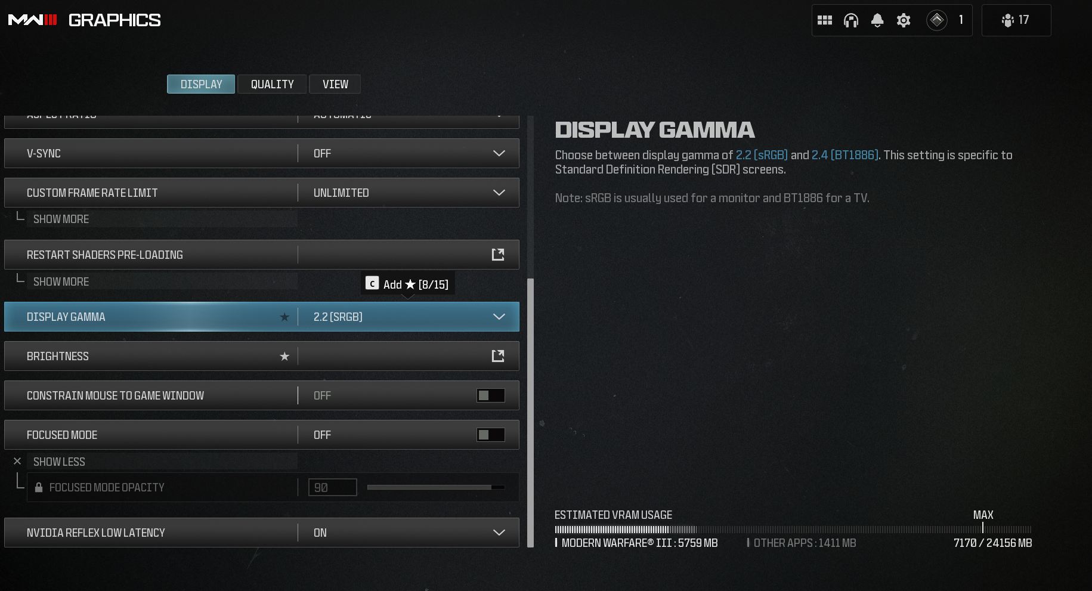The image size is (1092, 591).
Task: Open the Restart Shaders Pre-Loading external icon
Action: click(498, 255)
